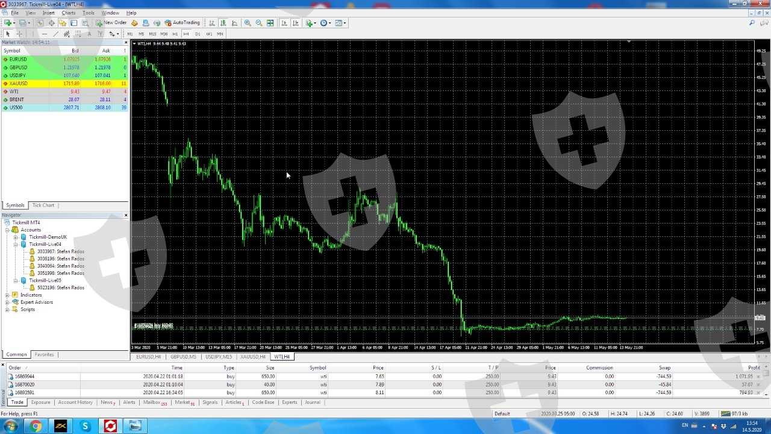Toggle the Data Window crosshair icon
Viewport: 771px width, 434px height.
(x=51, y=23)
